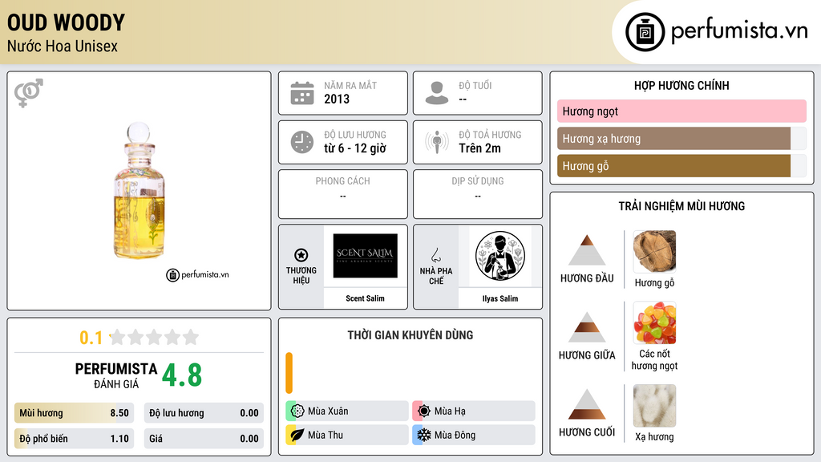
Task: Click the Thời Gian Khuyên Dùng heading
Action: point(410,334)
